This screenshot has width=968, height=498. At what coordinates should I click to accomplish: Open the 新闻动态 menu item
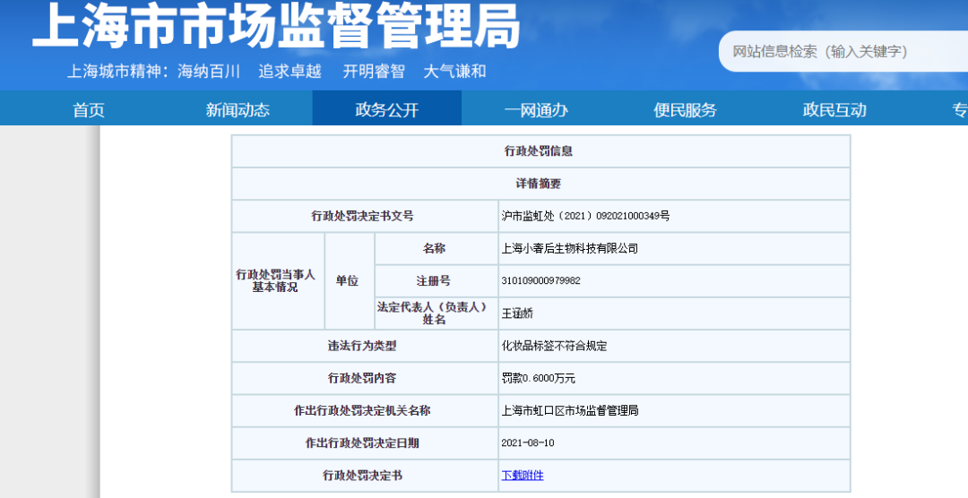(238, 110)
